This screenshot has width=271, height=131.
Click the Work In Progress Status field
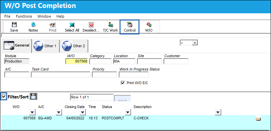(134, 75)
